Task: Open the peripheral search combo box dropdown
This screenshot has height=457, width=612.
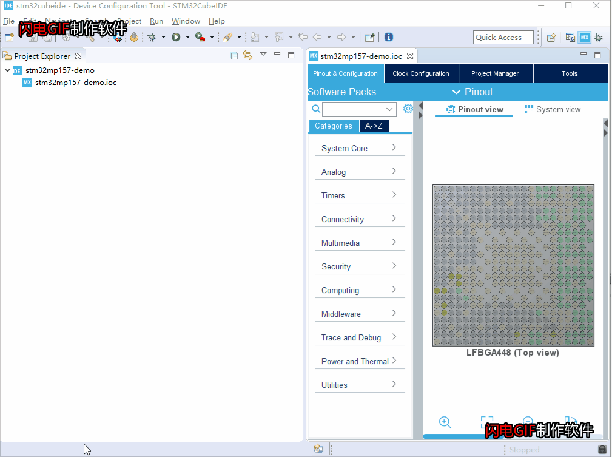Action: [389, 109]
